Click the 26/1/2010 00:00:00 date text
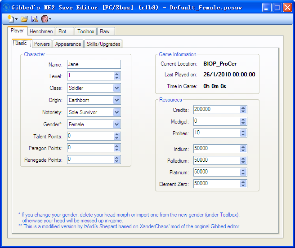The image size is (295, 248). tap(229, 75)
